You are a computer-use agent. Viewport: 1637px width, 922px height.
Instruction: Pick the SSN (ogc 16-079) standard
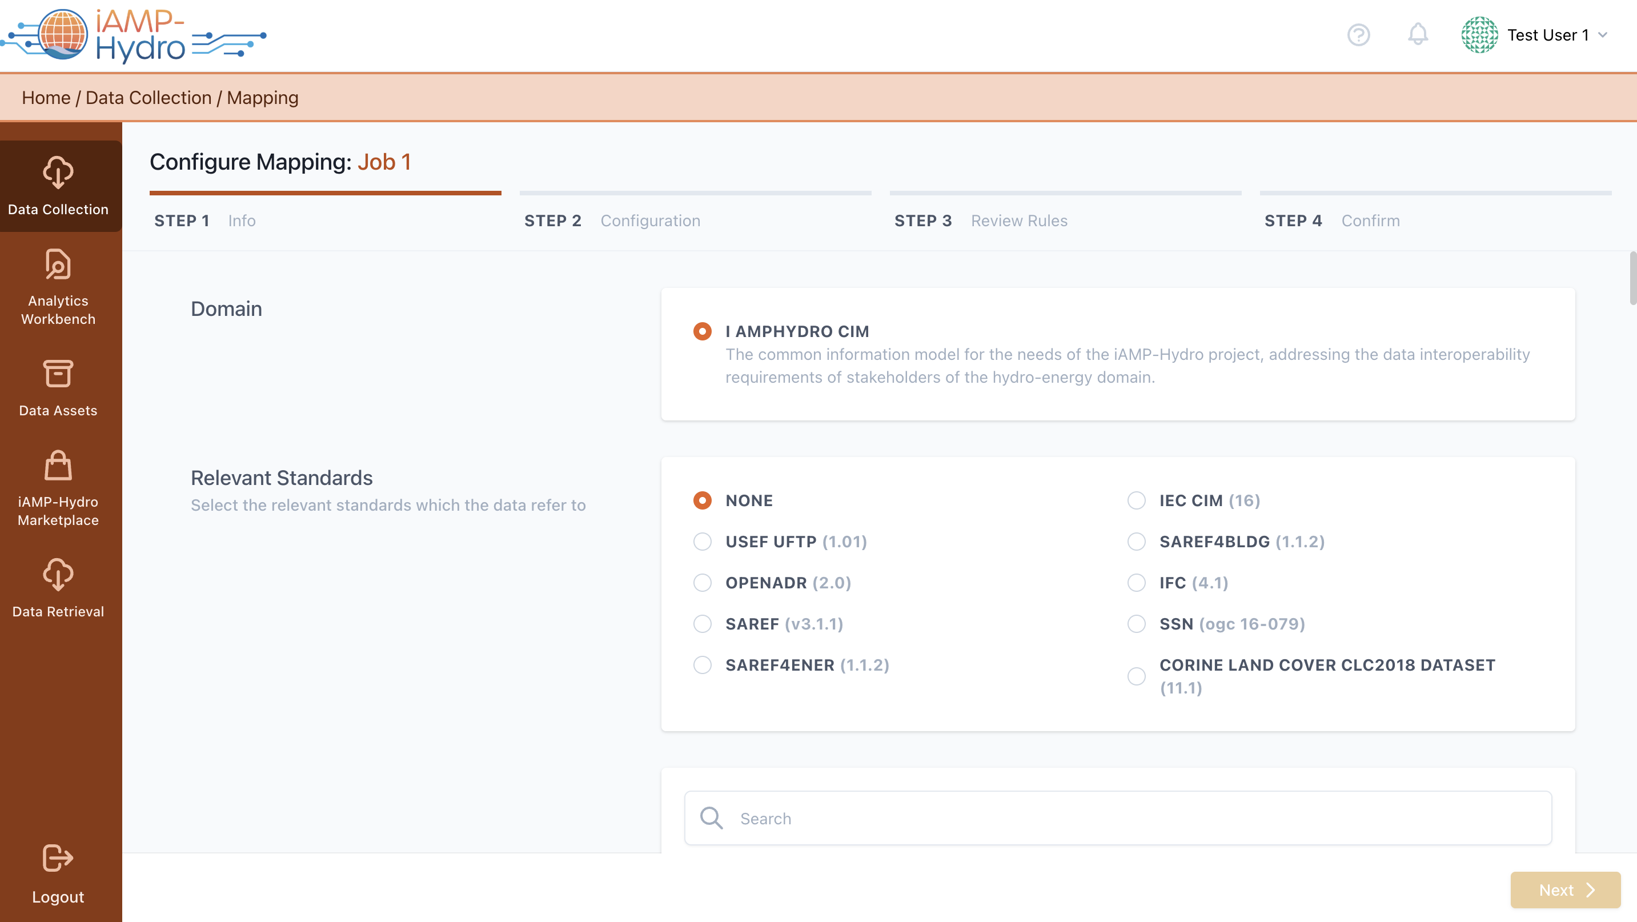coord(1136,624)
